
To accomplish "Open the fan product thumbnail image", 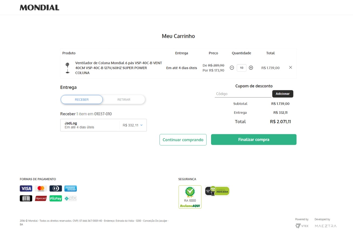I will pyautogui.click(x=67, y=68).
